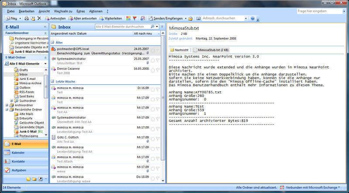This screenshot has height=193, width=349.
Task: Open the Aktionen menu
Action: point(96,11)
